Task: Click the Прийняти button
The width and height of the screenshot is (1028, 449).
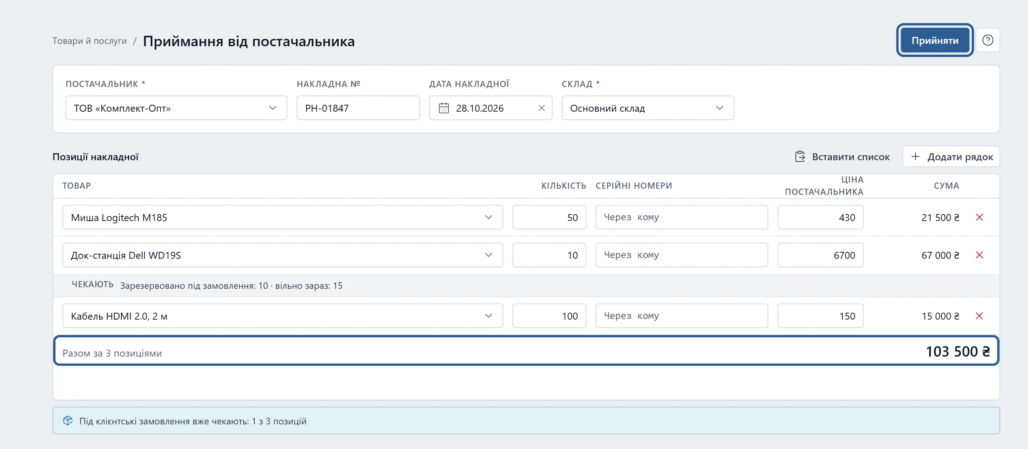Action: pos(935,40)
